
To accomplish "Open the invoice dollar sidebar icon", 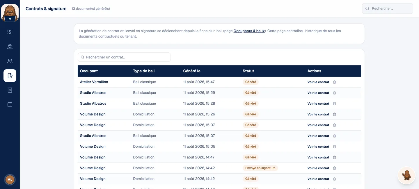I will (x=10, y=90).
